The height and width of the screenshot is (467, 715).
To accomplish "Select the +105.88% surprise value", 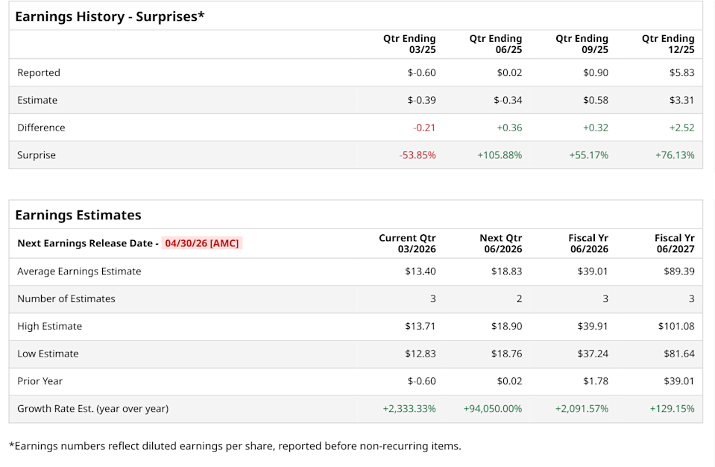I will (499, 155).
